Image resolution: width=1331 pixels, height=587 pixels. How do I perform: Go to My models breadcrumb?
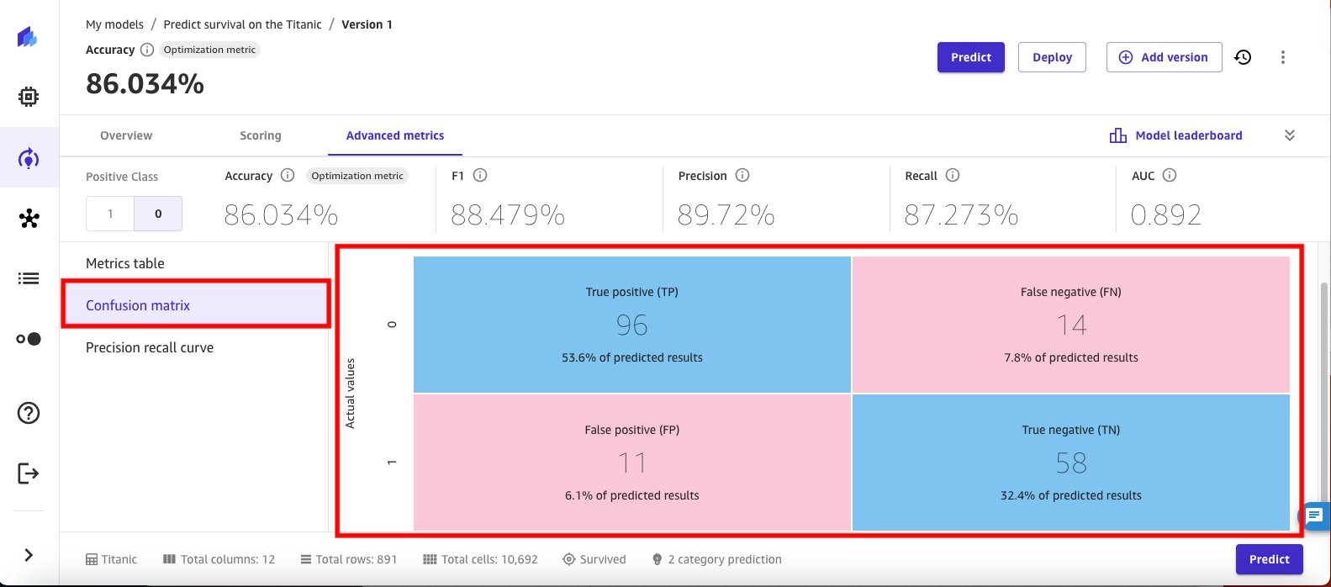114,24
